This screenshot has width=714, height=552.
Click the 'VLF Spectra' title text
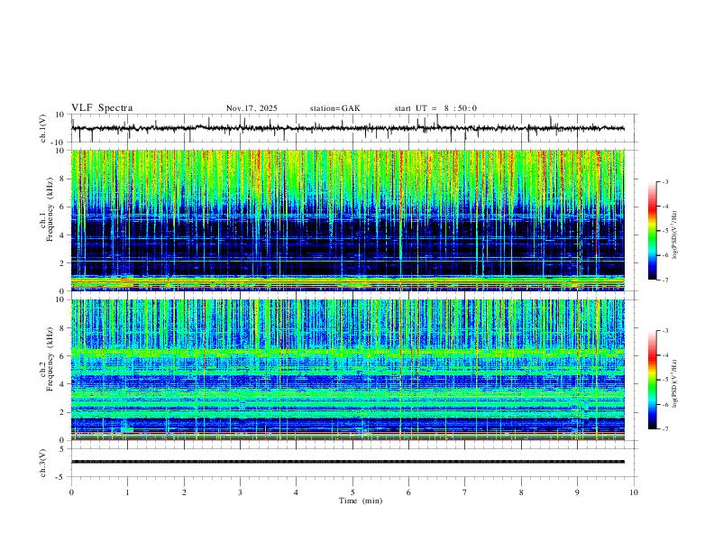click(x=102, y=108)
